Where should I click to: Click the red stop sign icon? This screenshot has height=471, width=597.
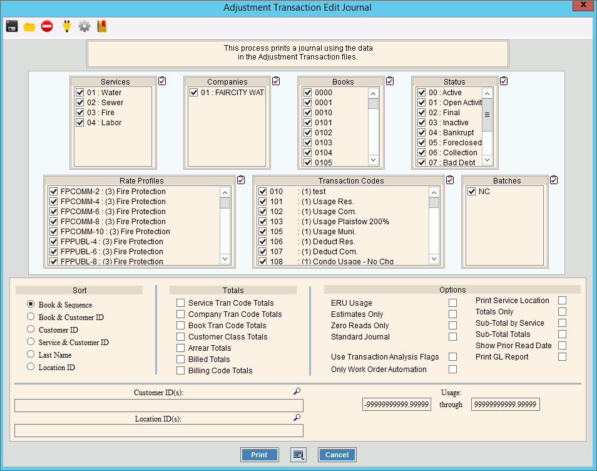(x=47, y=26)
